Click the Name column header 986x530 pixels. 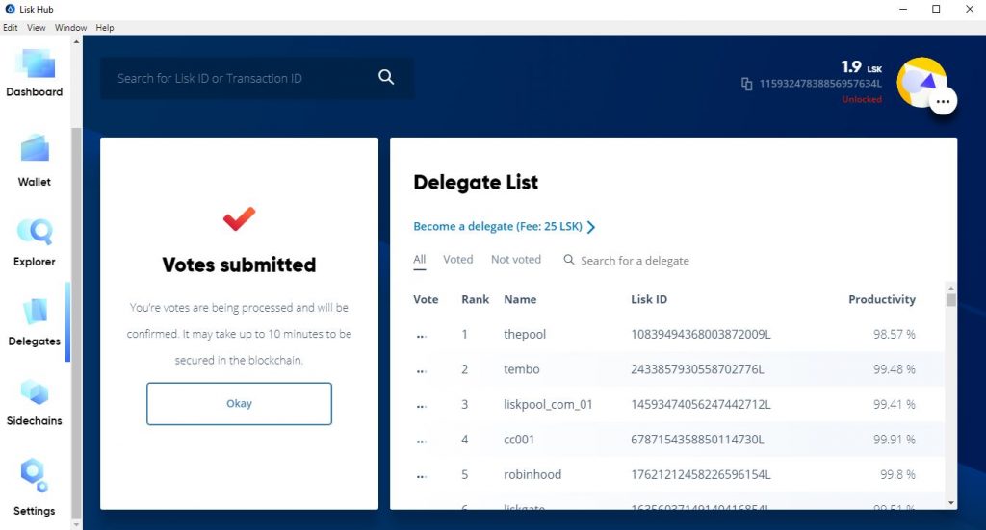pyautogui.click(x=520, y=299)
